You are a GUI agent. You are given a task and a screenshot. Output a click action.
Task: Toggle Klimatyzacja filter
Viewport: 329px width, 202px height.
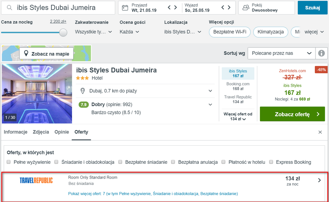point(271,32)
